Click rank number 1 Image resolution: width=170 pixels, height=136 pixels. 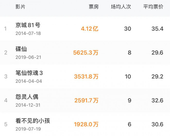5,29
